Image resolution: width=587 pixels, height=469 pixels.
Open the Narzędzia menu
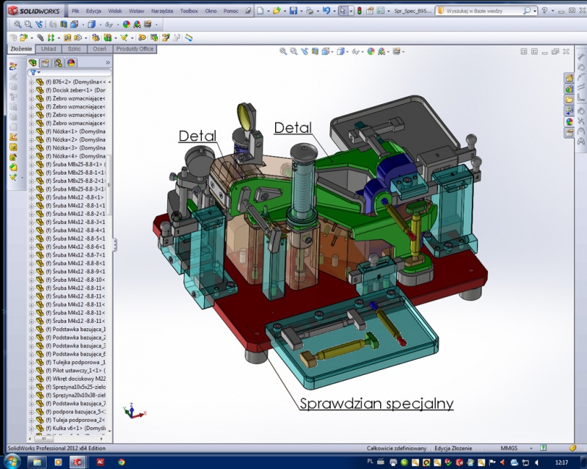pyautogui.click(x=162, y=12)
